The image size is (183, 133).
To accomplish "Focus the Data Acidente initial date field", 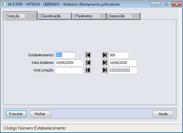I will [69, 63].
